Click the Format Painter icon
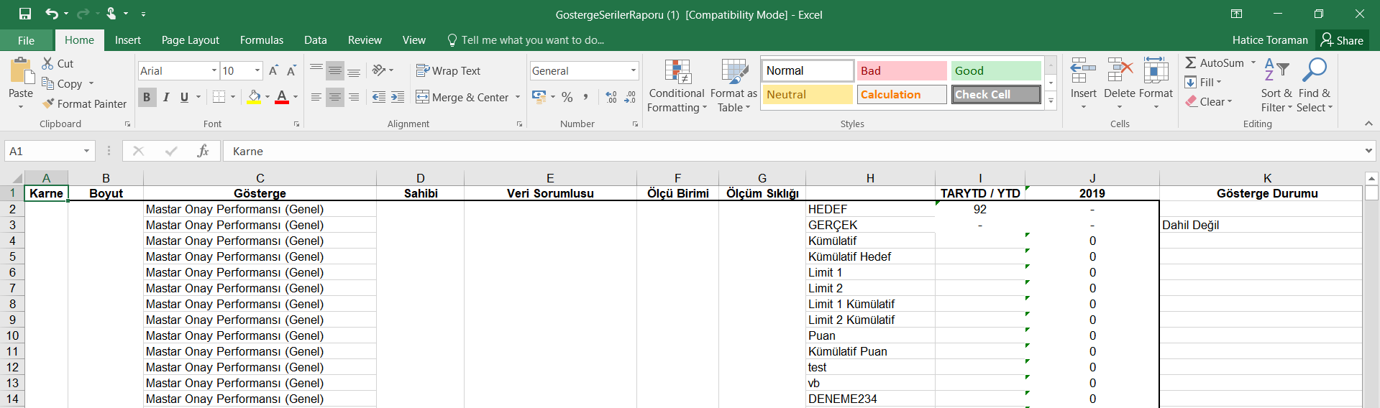 click(49, 104)
